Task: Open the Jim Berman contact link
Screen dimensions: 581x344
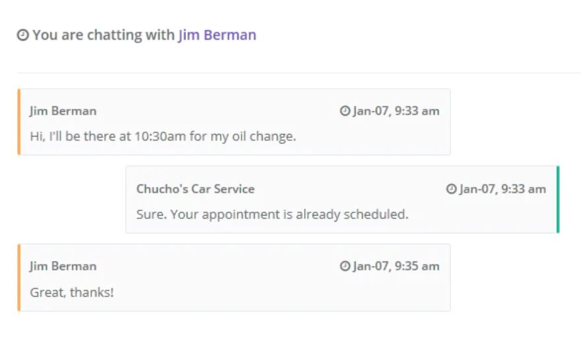Action: point(217,35)
